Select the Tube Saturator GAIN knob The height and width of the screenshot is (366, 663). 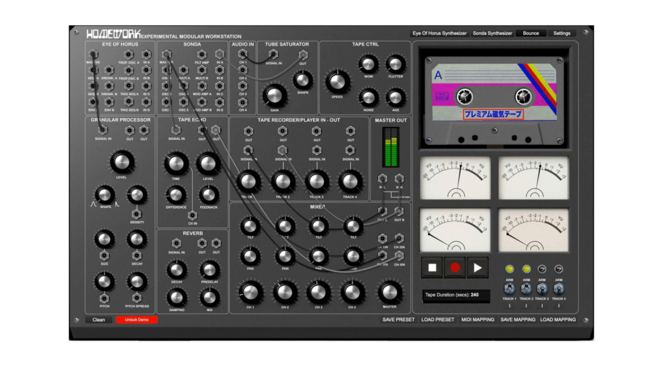click(x=275, y=94)
